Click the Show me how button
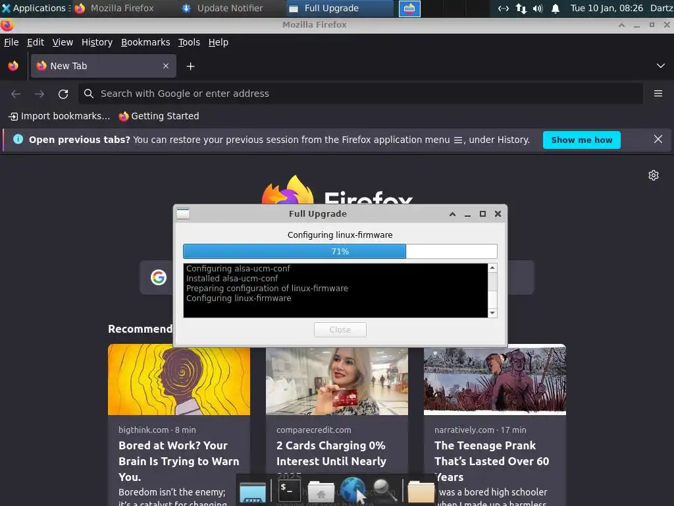This screenshot has width=674, height=506. tap(582, 140)
